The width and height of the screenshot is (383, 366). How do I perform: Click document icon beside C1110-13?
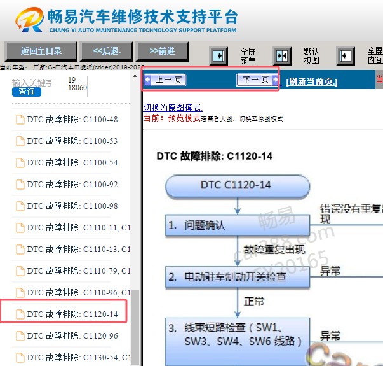20,250
